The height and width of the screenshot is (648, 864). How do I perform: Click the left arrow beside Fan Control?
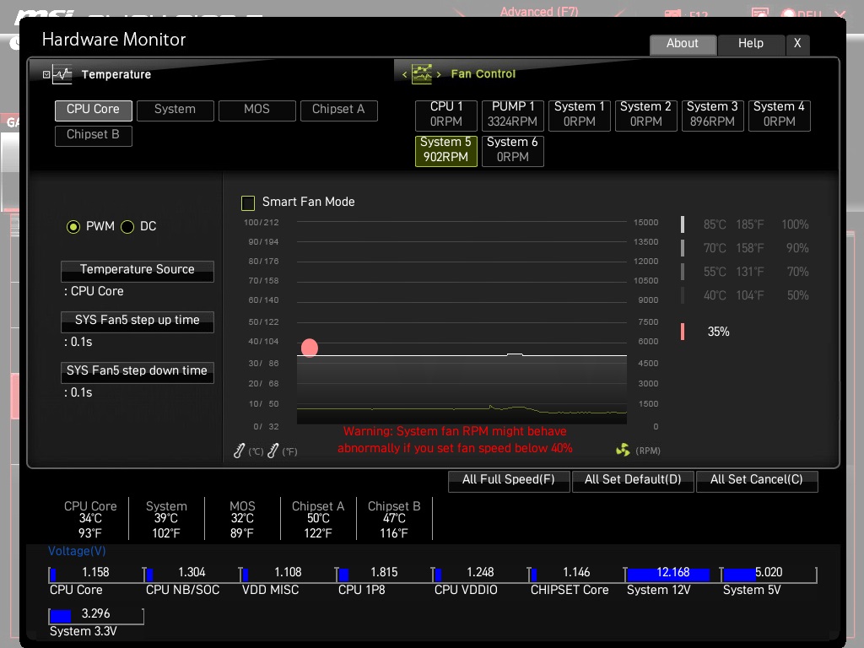coord(404,75)
